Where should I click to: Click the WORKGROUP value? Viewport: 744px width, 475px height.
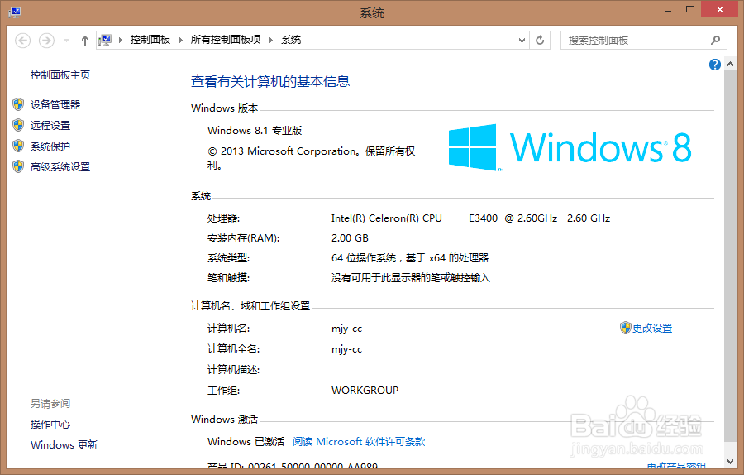coord(365,391)
